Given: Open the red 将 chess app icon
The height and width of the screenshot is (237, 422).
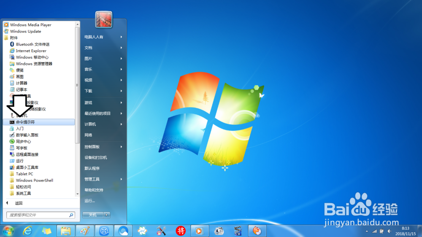Looking at the screenshot, I should coord(181,231).
